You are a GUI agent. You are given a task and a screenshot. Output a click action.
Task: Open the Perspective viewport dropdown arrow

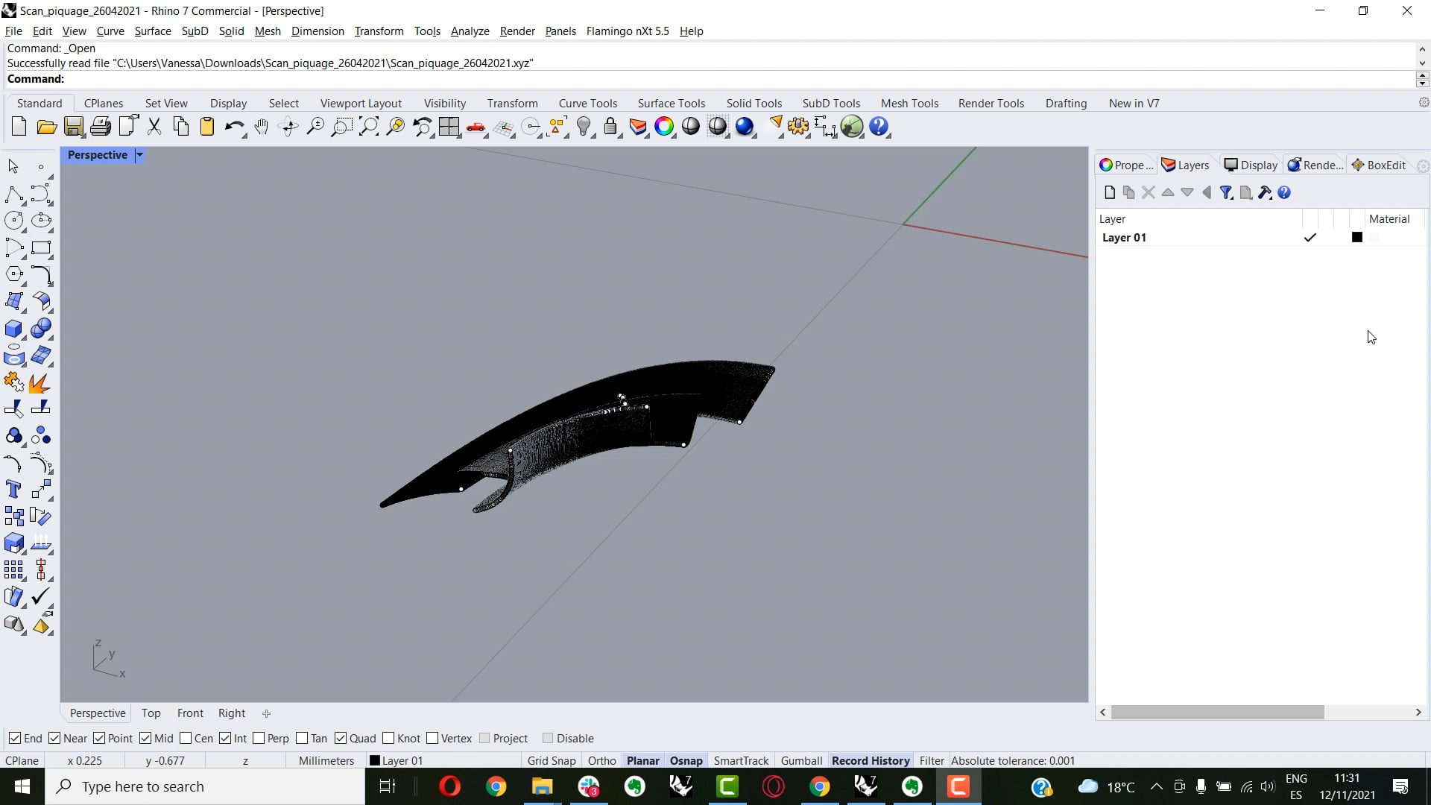tap(139, 155)
